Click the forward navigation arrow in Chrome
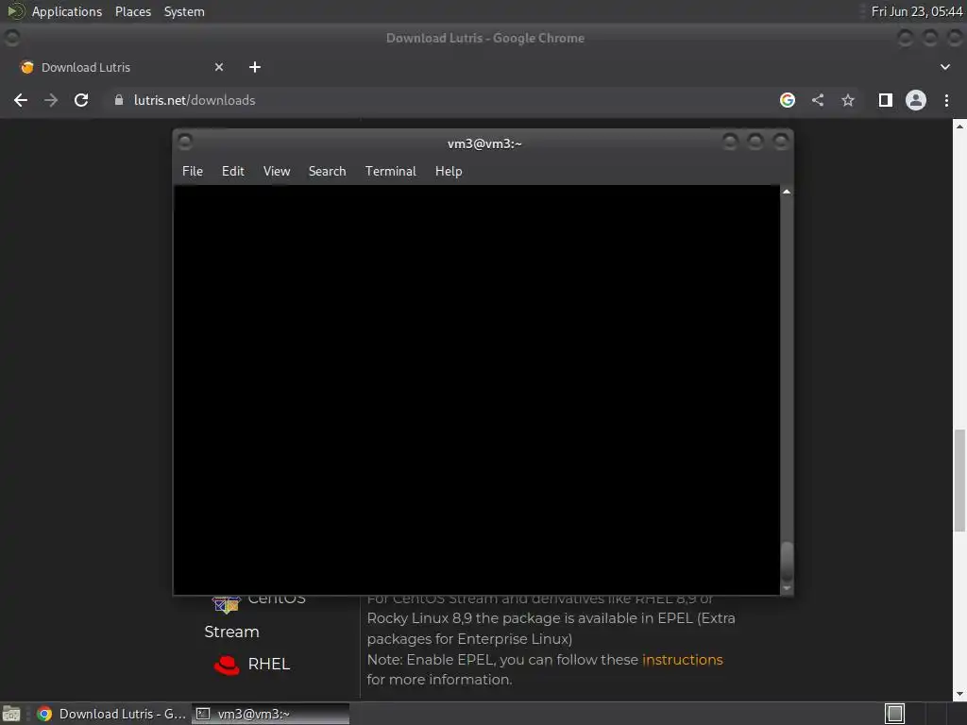Viewport: 967px width, 725px height. pyautogui.click(x=51, y=100)
